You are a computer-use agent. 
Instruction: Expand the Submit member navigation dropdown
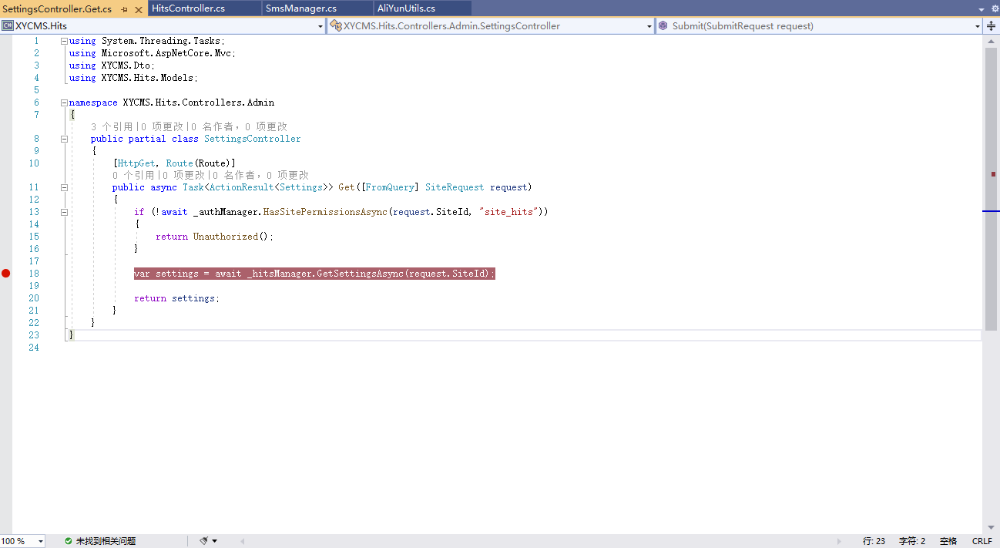point(977,26)
